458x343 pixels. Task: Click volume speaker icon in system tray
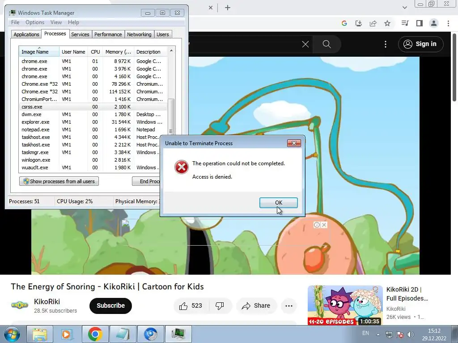tap(411, 334)
